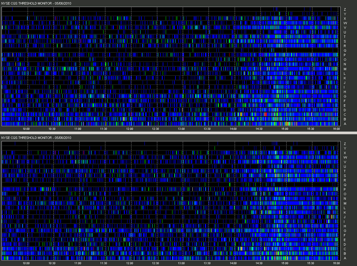Select row label H in lower monitor
Viewport: 357px width, 266px height.
[345, 226]
